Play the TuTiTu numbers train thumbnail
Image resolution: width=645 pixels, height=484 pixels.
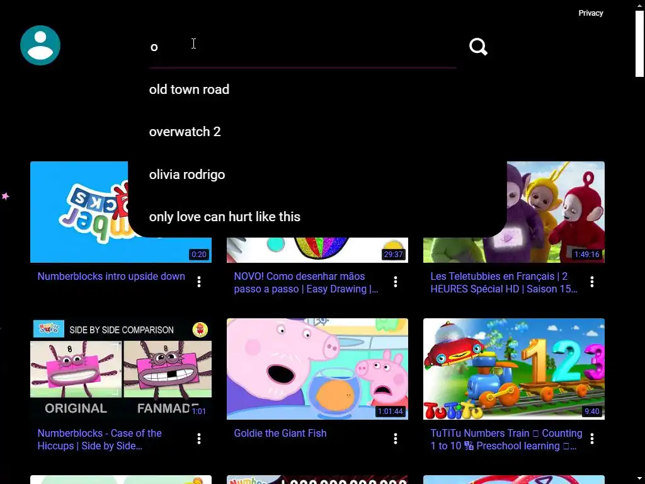pos(514,369)
